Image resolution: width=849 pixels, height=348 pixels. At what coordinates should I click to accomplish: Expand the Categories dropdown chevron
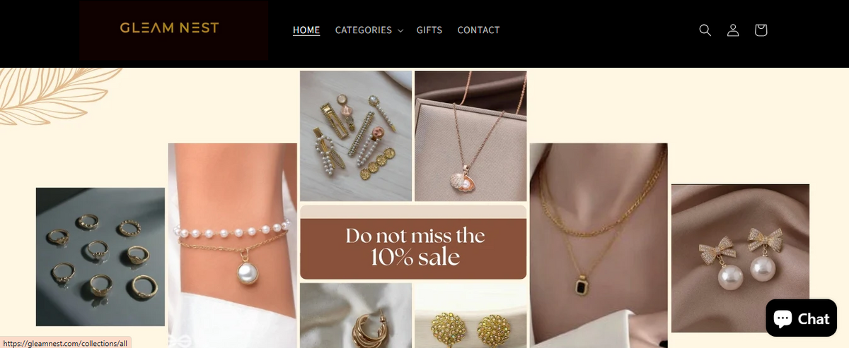pos(400,30)
